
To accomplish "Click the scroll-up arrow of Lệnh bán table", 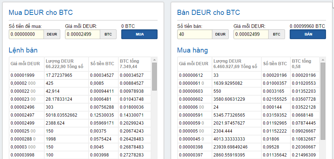I will [155, 59].
